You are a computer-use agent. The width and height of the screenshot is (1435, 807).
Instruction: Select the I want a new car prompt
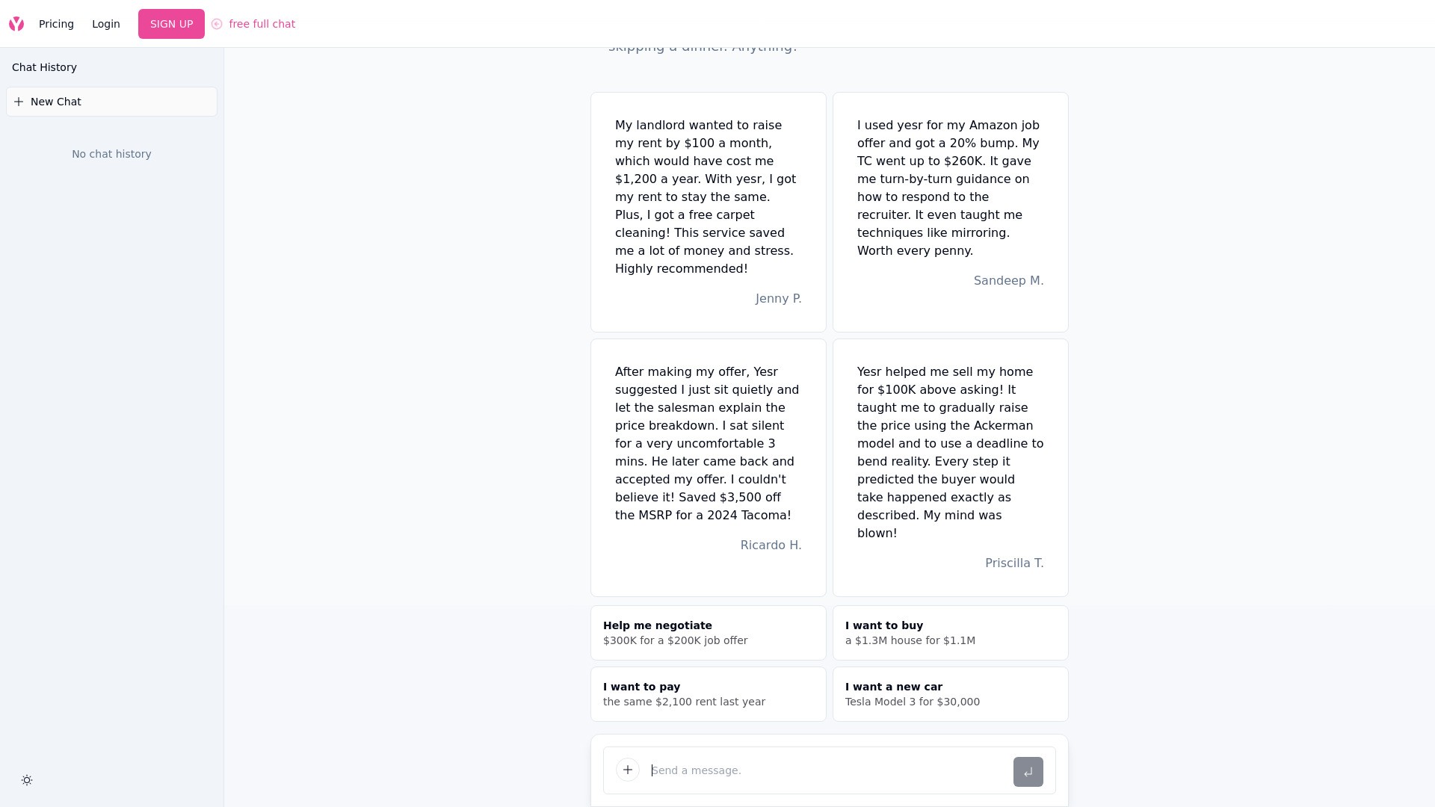click(950, 694)
